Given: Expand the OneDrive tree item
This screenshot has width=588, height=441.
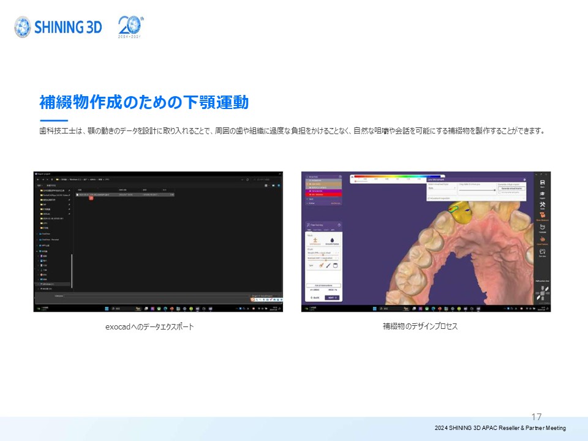Looking at the screenshot, I should point(37,233).
